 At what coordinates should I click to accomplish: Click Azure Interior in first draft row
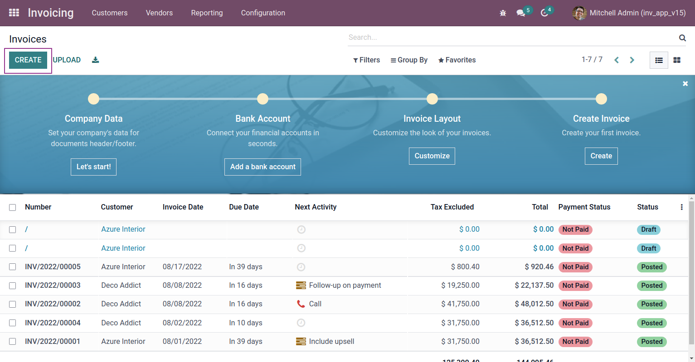tap(123, 229)
